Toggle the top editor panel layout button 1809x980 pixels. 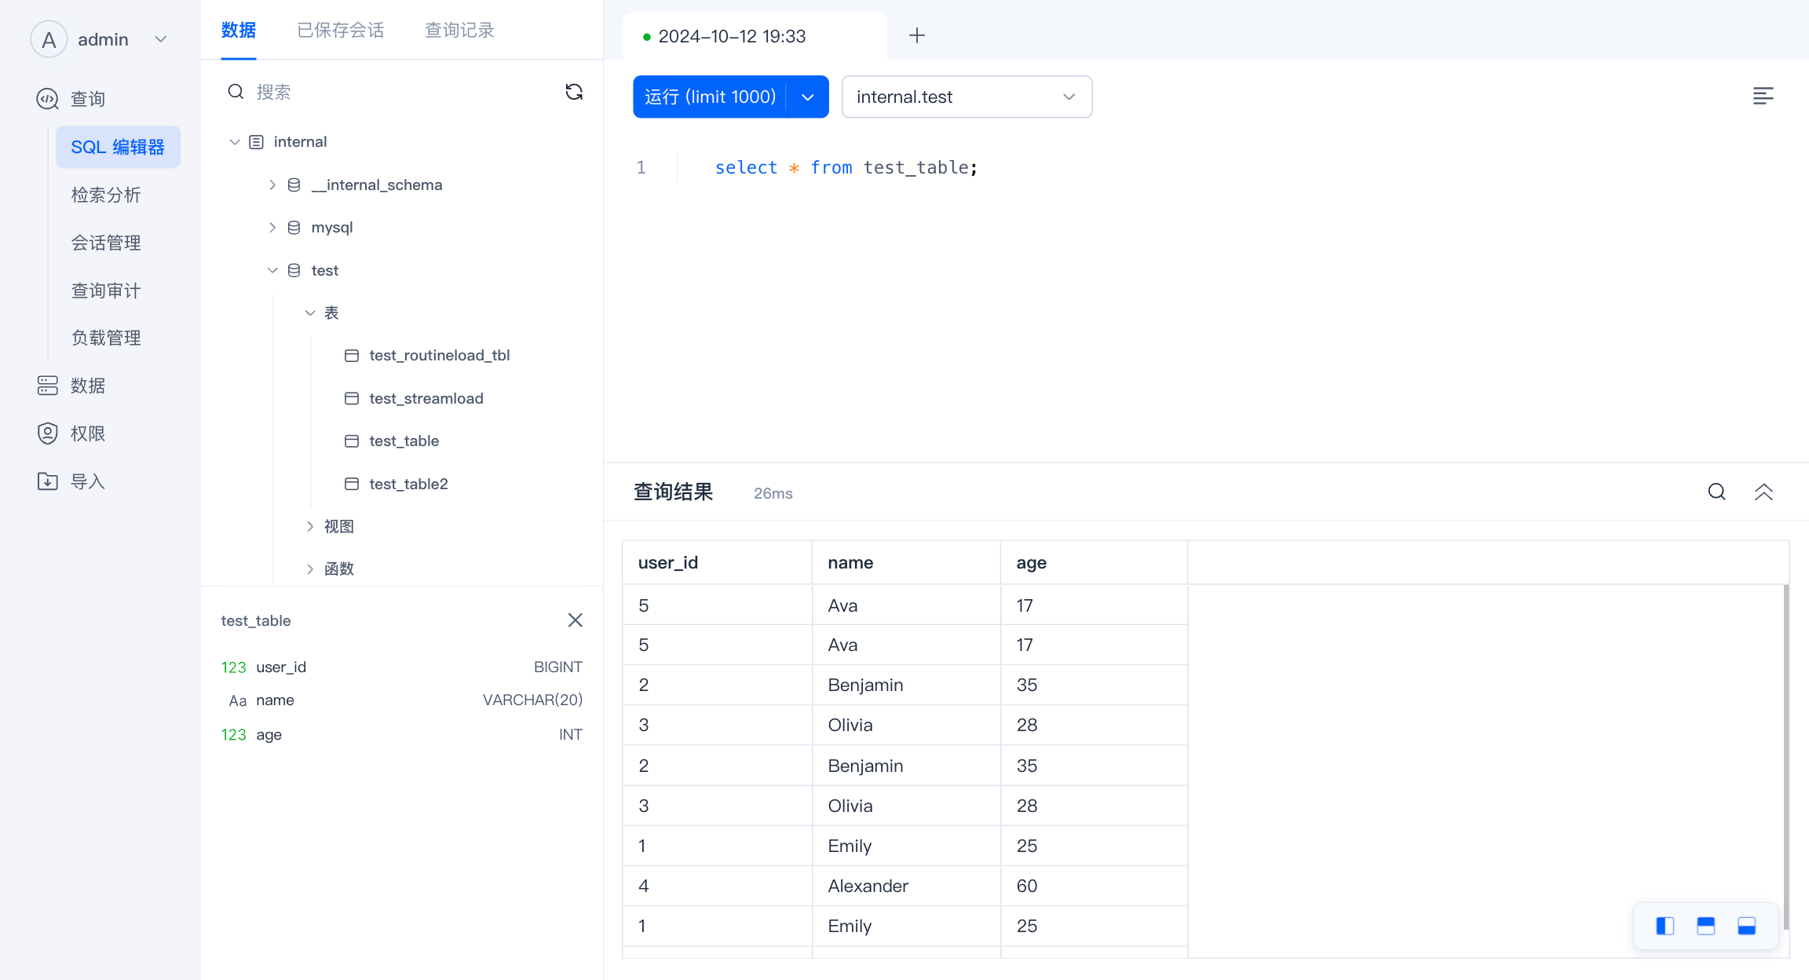1705,927
